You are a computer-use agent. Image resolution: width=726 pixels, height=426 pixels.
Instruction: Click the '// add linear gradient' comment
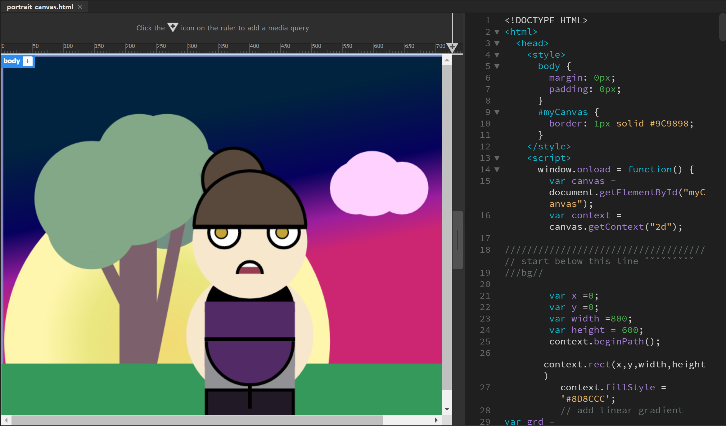pyautogui.click(x=622, y=410)
